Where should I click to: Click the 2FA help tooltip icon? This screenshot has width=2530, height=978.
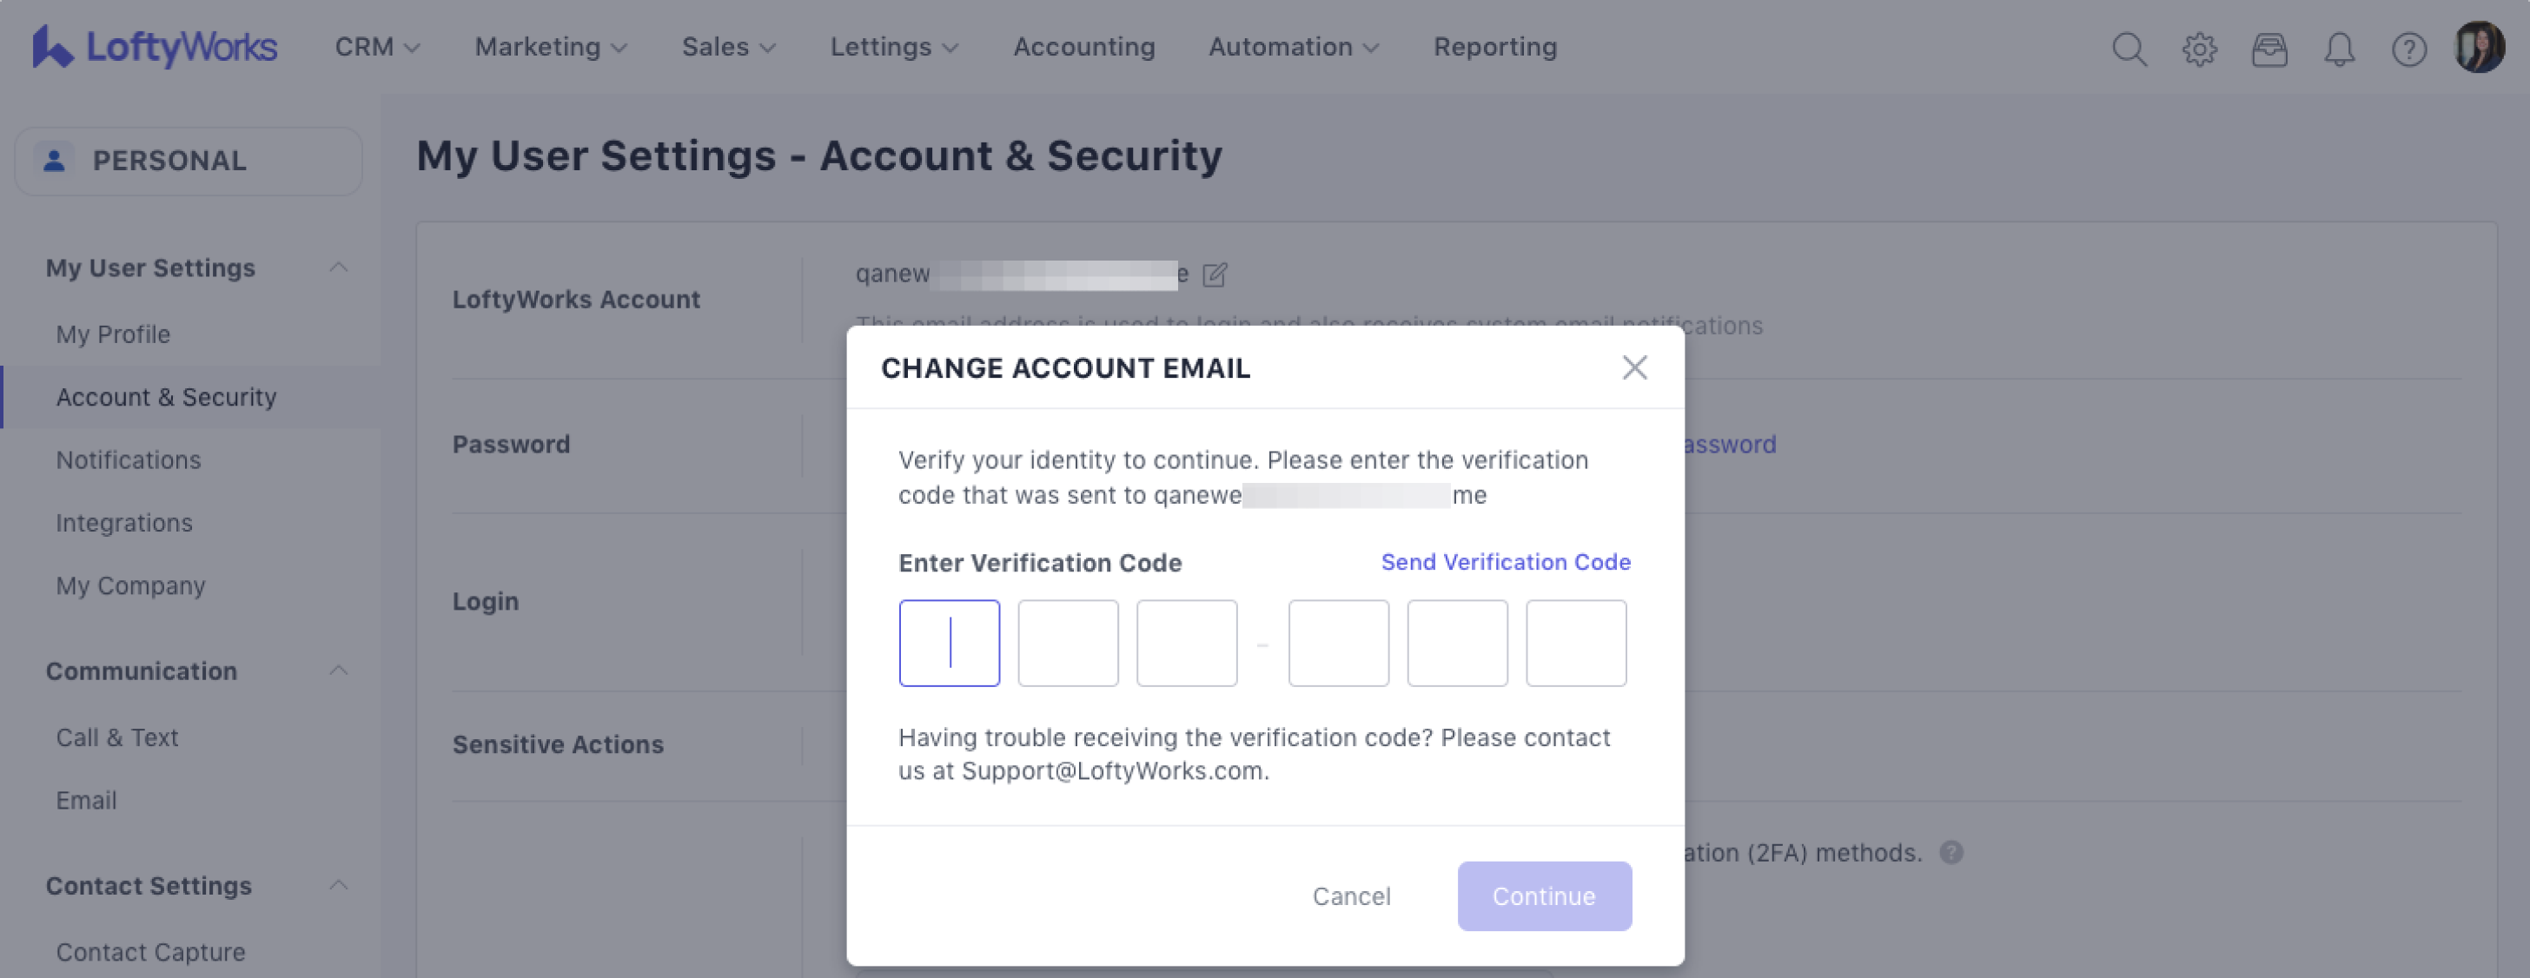coord(1951,852)
